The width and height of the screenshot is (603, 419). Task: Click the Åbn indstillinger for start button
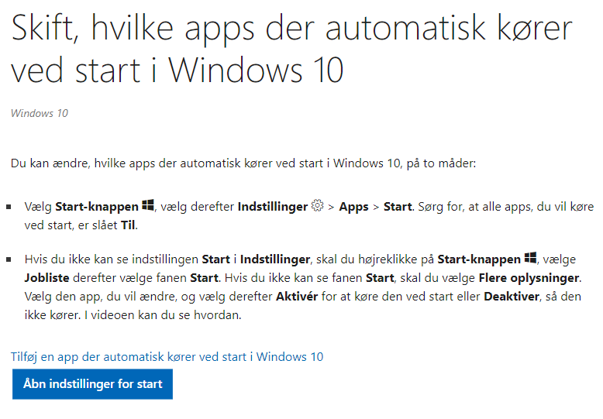[x=92, y=384]
